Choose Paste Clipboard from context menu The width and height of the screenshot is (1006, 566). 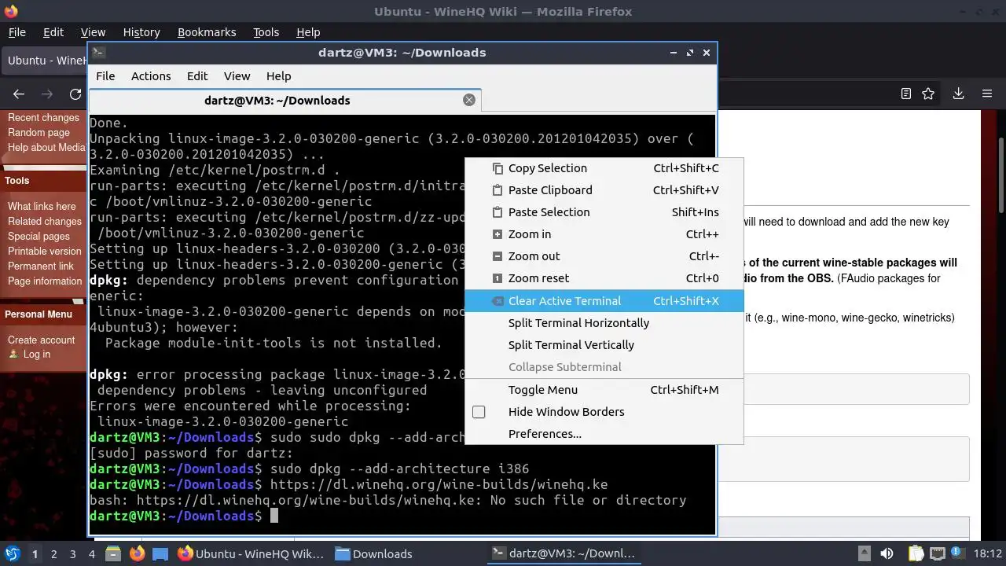click(x=604, y=190)
